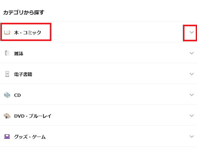Open the グッズ・ゲーム category label
The width and height of the screenshot is (197, 151).
pyautogui.click(x=30, y=137)
